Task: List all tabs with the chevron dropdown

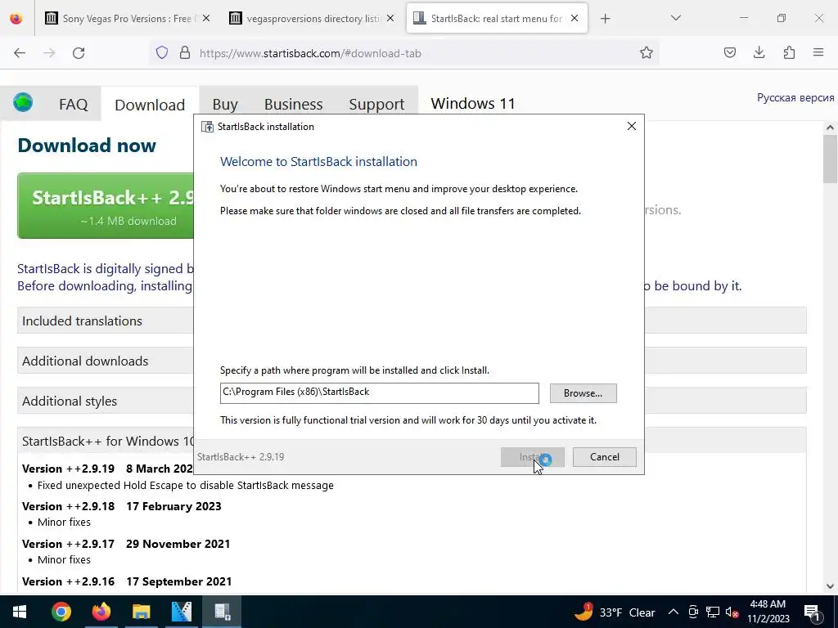Action: coord(675,18)
